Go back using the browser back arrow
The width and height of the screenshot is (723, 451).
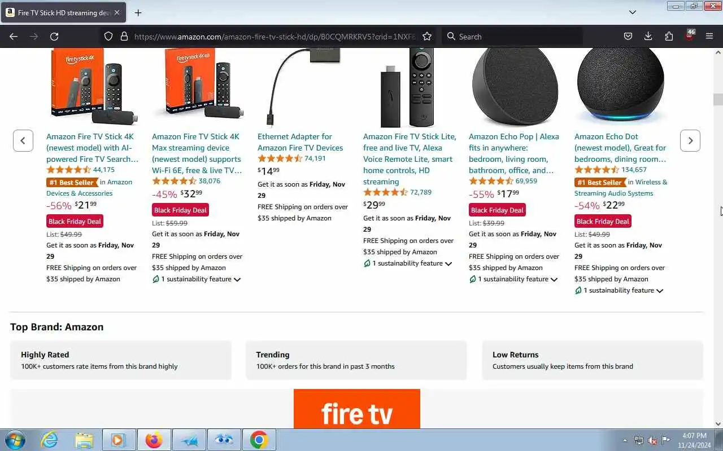14,36
